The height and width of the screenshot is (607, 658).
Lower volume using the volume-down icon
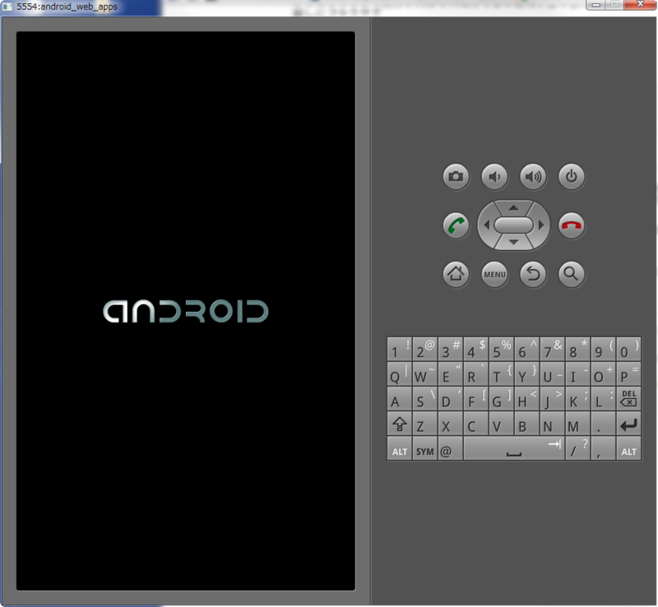(494, 177)
